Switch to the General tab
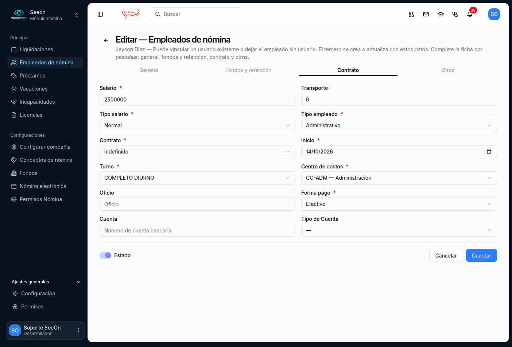Screen dimensions: 512x347 coord(149,70)
